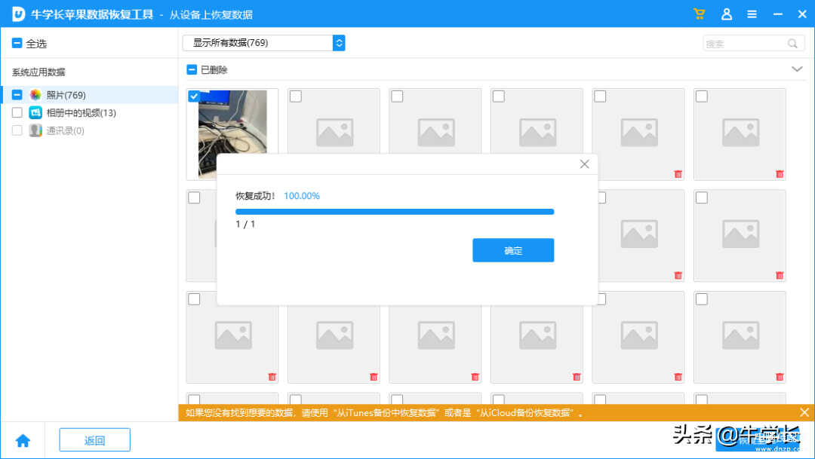The height and width of the screenshot is (459, 815).
Task: Open the user account icon
Action: point(726,14)
